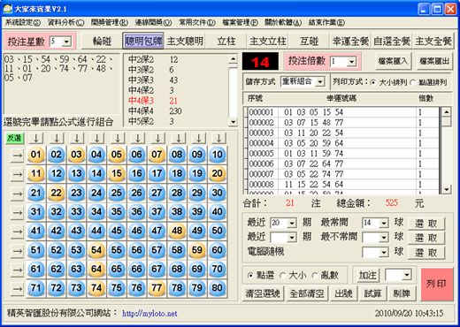The height and width of the screenshot is (327, 460).
Task: Click the column down arrow above ball 05
Action: [117, 138]
